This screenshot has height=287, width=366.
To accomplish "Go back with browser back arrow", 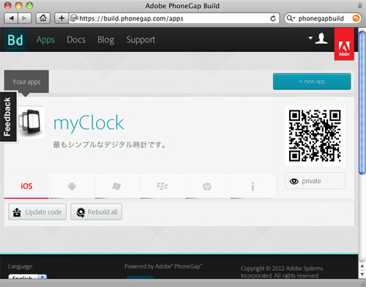I will coord(11,18).
